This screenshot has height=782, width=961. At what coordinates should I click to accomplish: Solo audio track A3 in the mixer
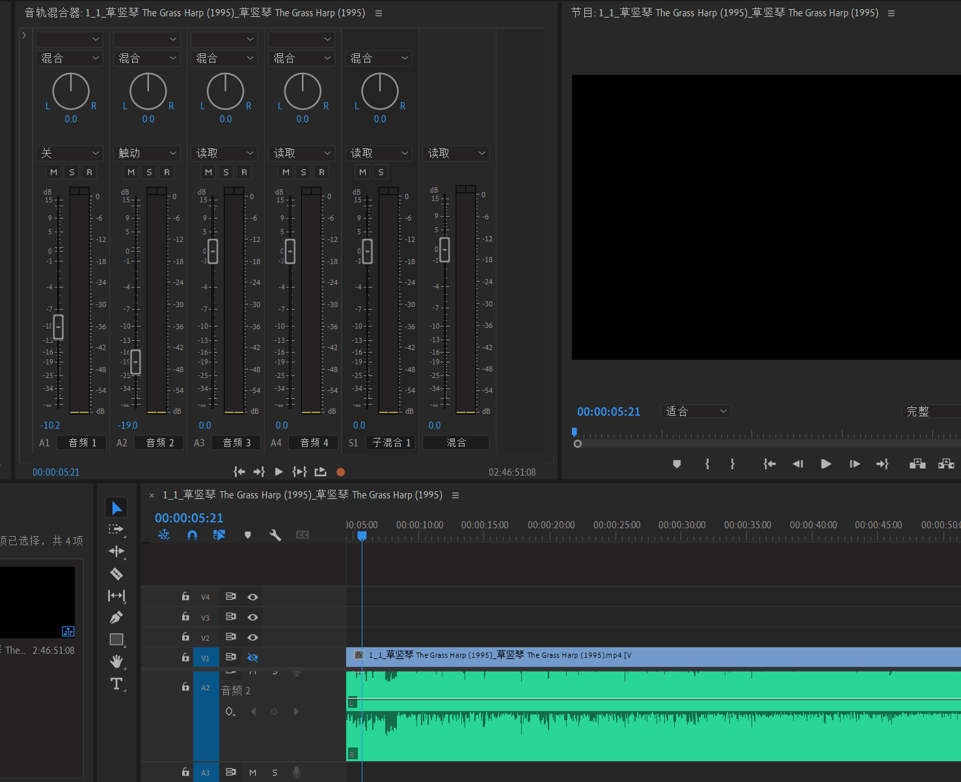coord(226,172)
